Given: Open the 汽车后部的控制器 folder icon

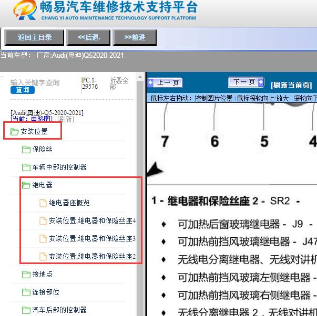Looking at the screenshot, I should 26,310.
